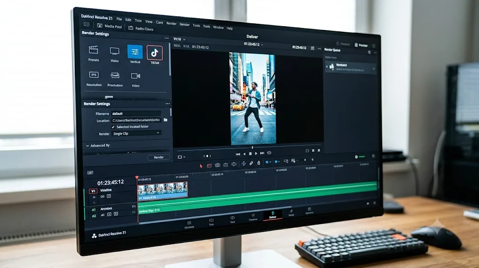The height and width of the screenshot is (268, 479).
Task: Click the link clip paperclip icon
Action: (x=251, y=164)
